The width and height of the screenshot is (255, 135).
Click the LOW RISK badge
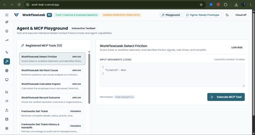pyautogui.click(x=237, y=48)
